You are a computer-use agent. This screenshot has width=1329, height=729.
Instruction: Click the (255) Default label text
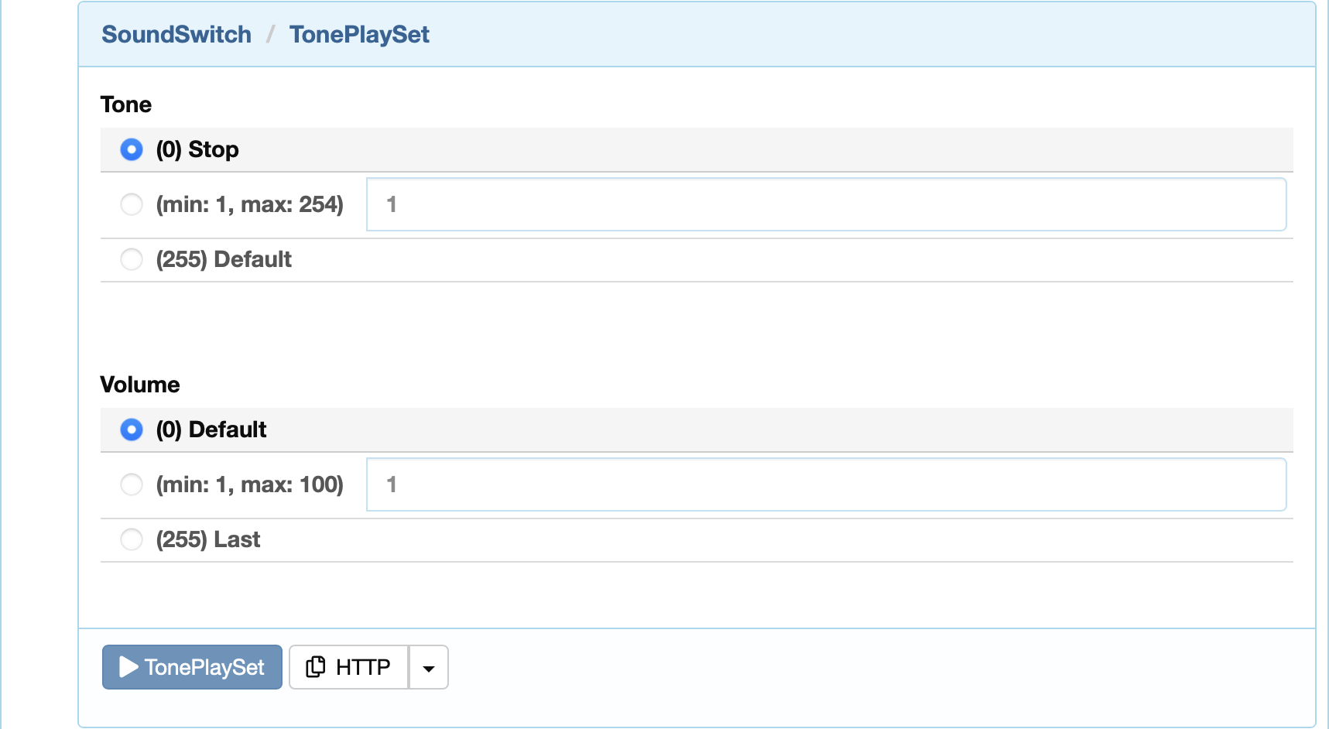tap(224, 259)
